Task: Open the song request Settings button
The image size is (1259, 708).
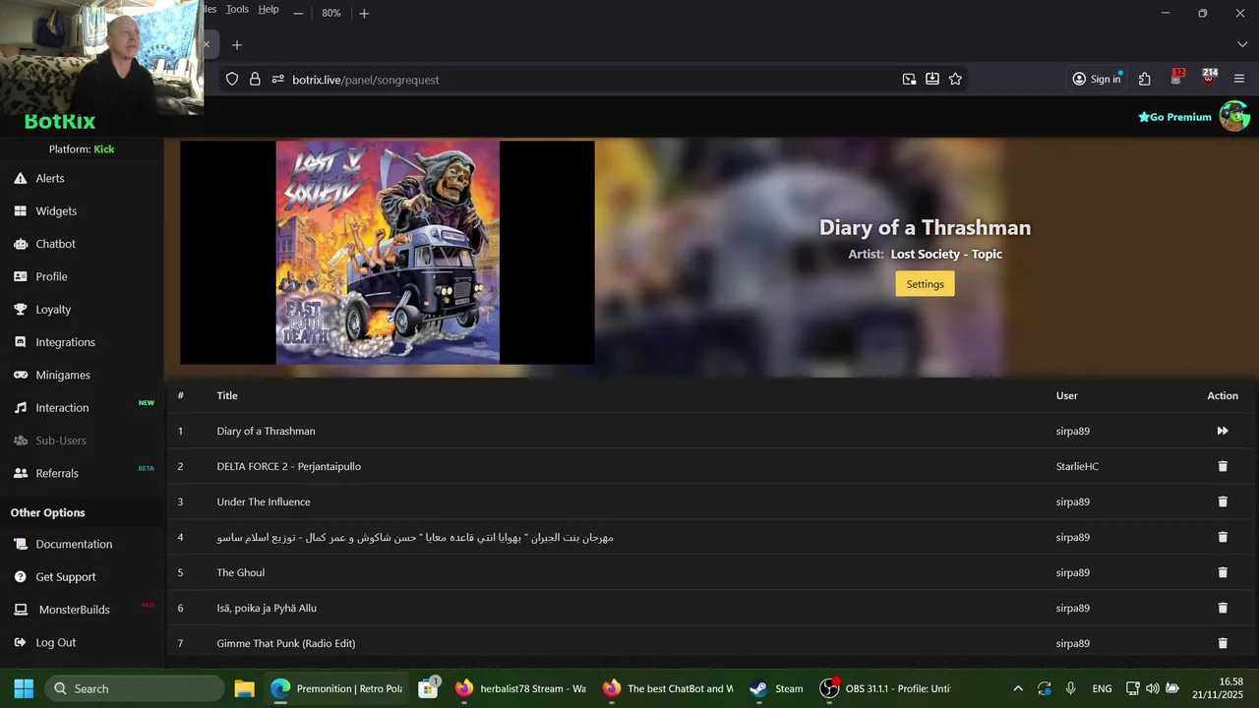Action: click(925, 284)
